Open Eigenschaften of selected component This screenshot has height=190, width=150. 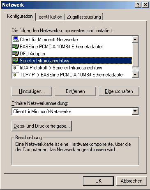119,91
